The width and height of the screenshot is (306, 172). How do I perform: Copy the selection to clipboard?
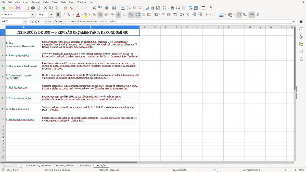[x=51, y=8]
